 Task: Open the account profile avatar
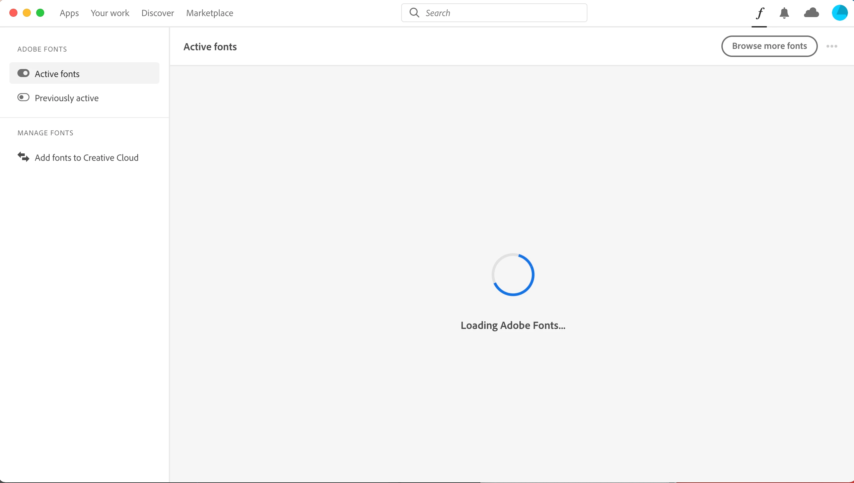coord(840,13)
